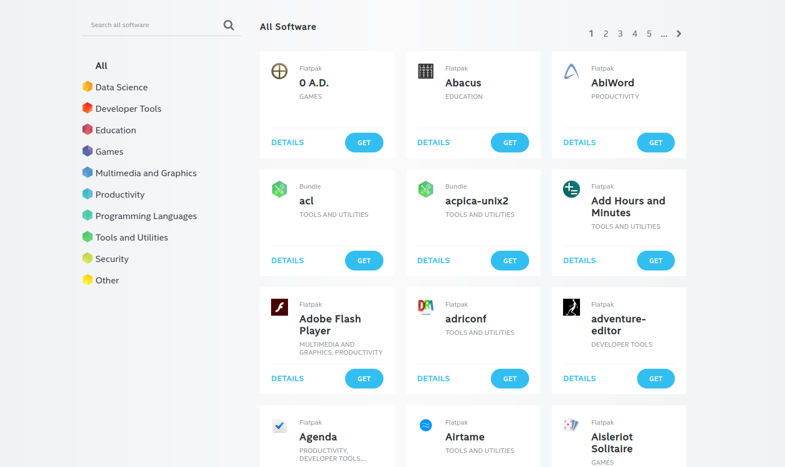This screenshot has height=467, width=785.
Task: Click the Adobe Flash Player icon
Action: pyautogui.click(x=280, y=307)
